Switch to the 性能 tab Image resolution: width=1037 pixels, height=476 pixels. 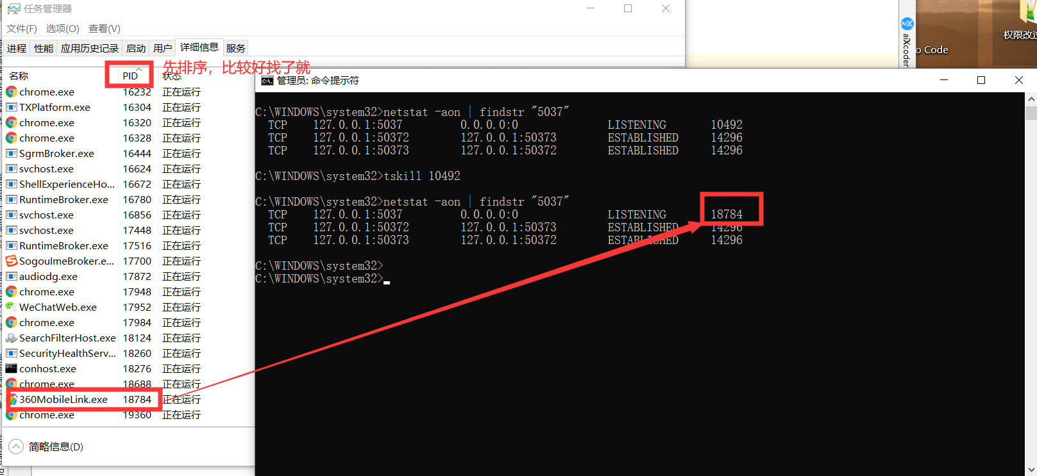44,48
